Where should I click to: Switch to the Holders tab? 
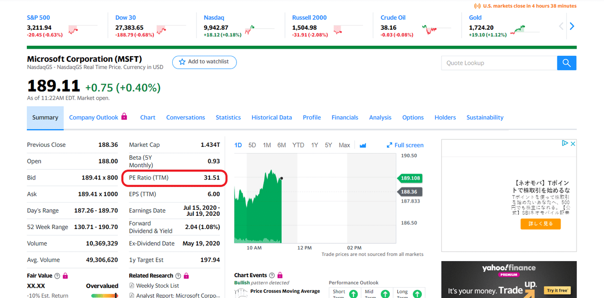pos(445,118)
